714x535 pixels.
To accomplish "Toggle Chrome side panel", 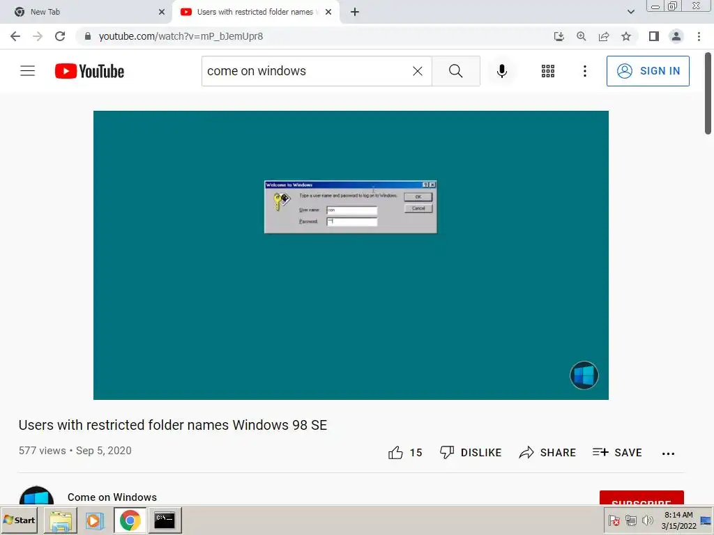I will (x=654, y=36).
